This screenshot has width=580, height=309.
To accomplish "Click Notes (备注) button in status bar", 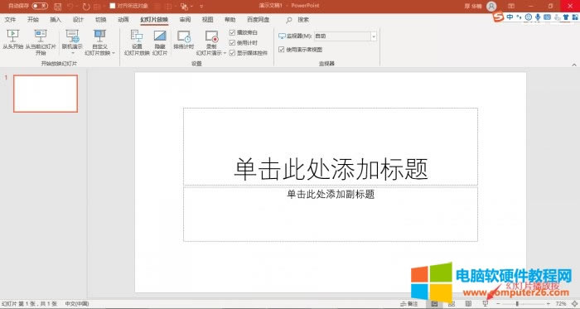I will (x=409, y=304).
